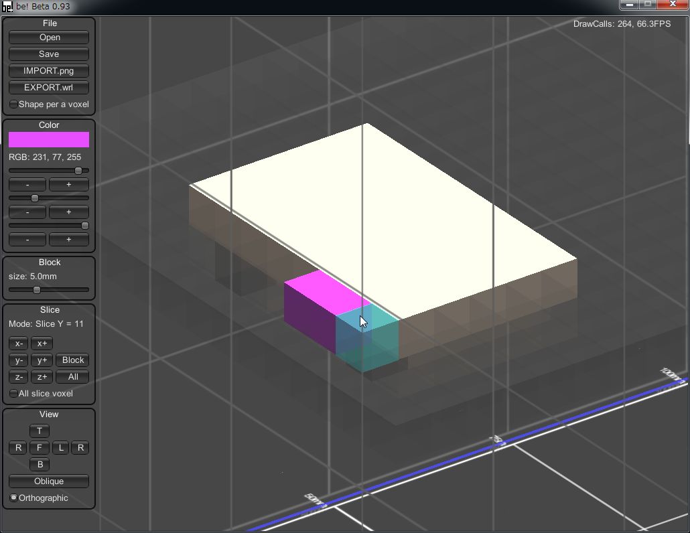This screenshot has width=690, height=533.
Task: Click the Save button
Action: click(49, 54)
